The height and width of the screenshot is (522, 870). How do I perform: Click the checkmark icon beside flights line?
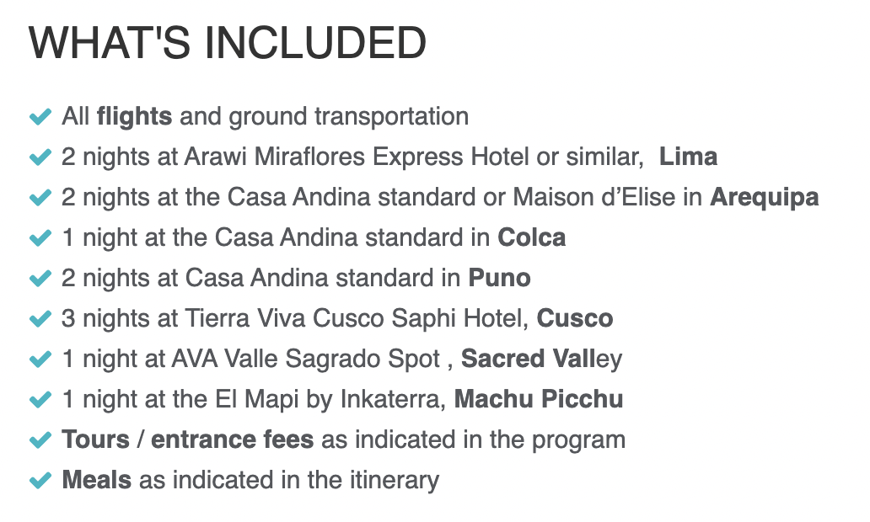(40, 117)
